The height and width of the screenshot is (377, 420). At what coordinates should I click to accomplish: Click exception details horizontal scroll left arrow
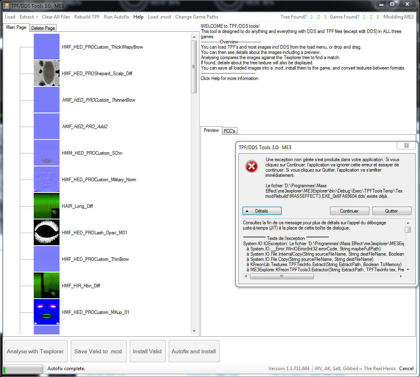pos(246,276)
